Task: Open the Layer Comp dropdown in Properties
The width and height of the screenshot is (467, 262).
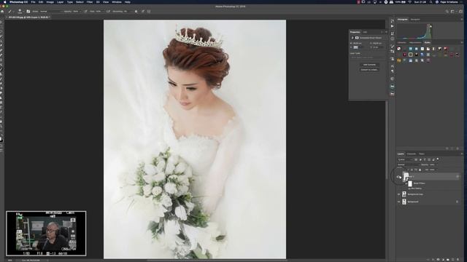Action: pyautogui.click(x=368, y=57)
